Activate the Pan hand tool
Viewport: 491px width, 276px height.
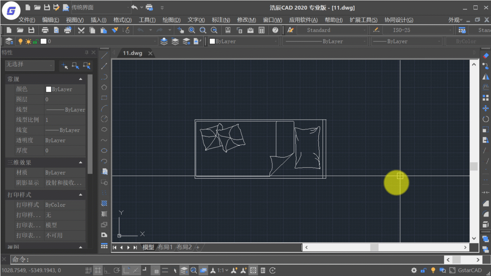tap(180, 30)
